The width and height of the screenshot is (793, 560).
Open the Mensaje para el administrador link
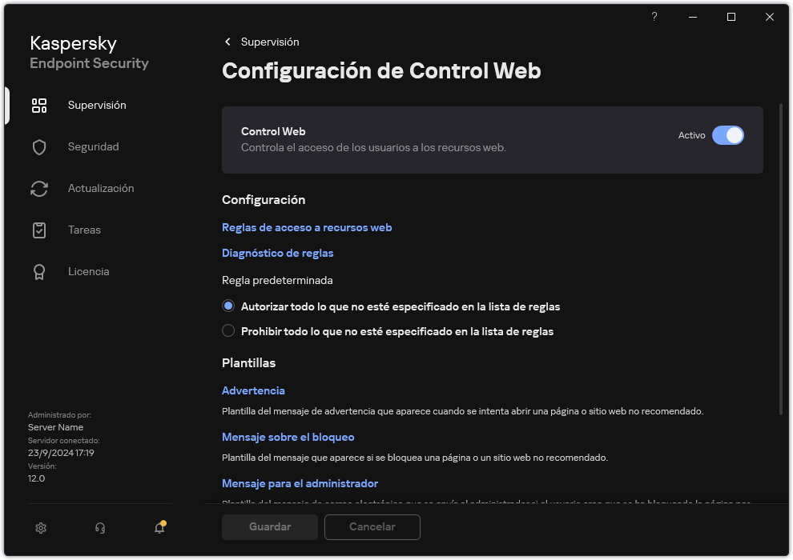pyautogui.click(x=300, y=484)
